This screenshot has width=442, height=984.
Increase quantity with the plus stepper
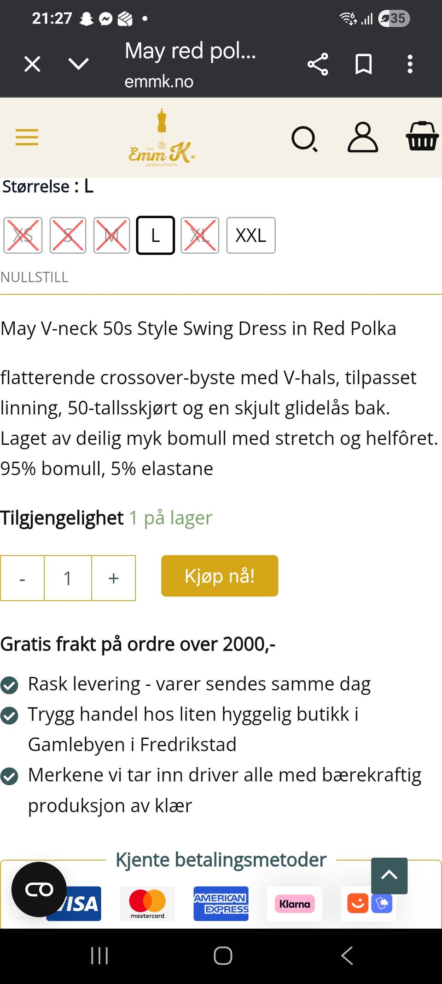[113, 578]
